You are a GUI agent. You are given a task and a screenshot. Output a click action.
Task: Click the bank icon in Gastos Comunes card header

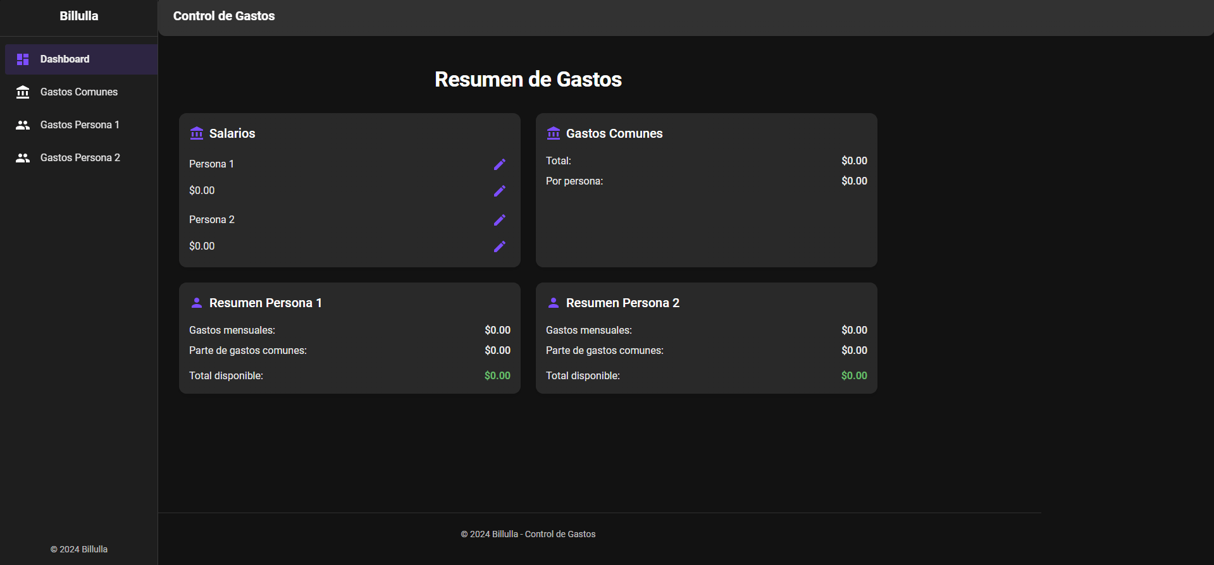point(554,133)
